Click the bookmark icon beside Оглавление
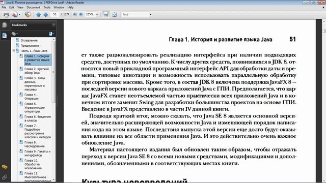The image size is (326, 183). [17, 40]
